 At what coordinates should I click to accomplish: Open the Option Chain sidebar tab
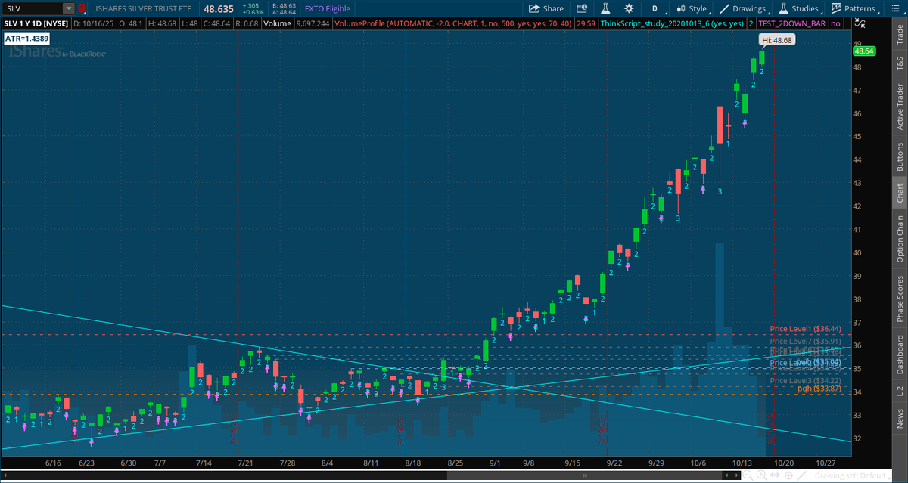click(x=900, y=239)
